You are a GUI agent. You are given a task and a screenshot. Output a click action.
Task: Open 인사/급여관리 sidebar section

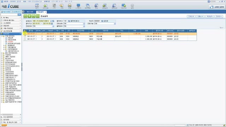(x=11, y=117)
